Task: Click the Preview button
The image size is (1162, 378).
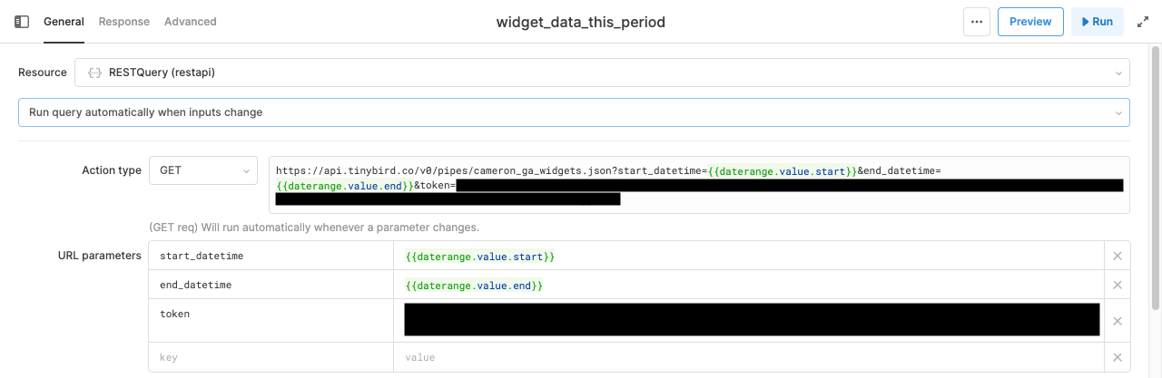Action: pos(1030,22)
